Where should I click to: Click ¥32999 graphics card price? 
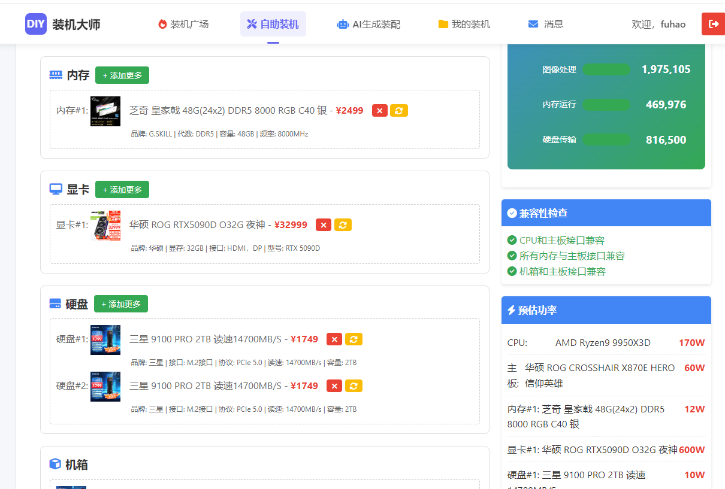tap(291, 225)
